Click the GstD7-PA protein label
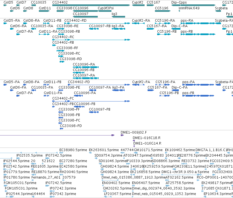 tap(25, 93)
